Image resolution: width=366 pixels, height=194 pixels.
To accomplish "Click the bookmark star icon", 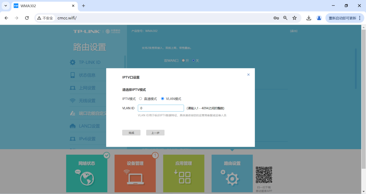I will point(294,18).
